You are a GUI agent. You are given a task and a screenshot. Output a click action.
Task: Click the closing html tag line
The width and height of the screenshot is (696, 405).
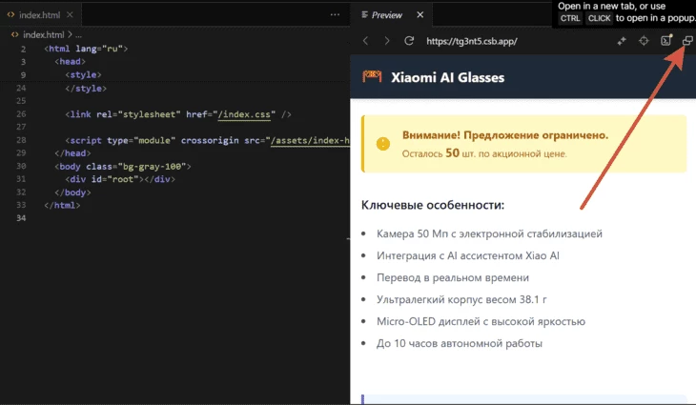pyautogui.click(x=62, y=206)
